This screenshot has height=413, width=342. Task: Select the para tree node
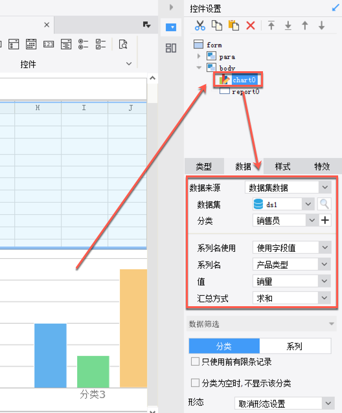coord(227,56)
